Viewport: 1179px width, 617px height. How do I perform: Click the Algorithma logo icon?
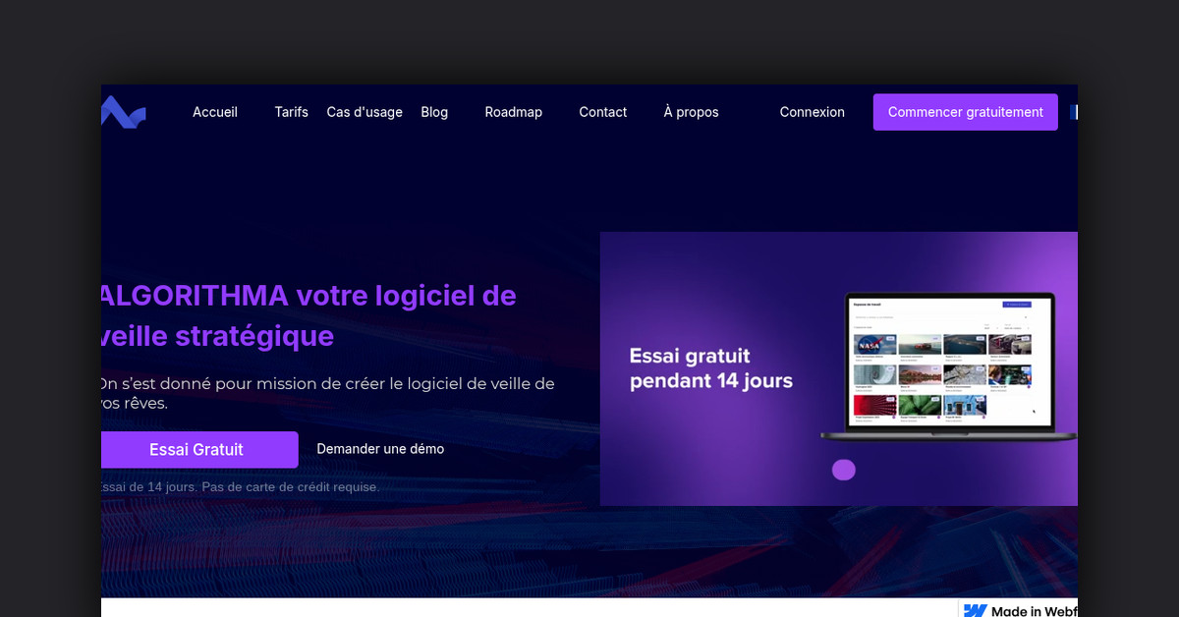pos(124,111)
